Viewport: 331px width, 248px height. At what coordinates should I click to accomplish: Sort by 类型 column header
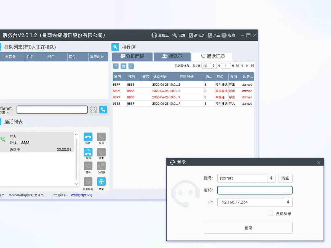pyautogui.click(x=221, y=77)
